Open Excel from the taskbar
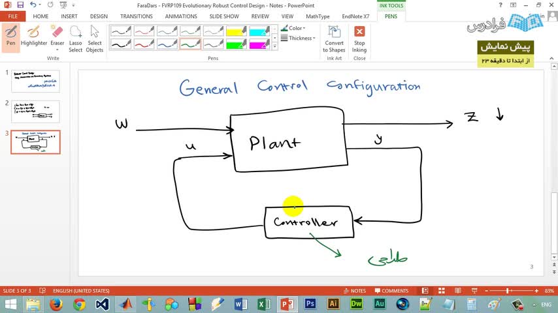This screenshot has height=313, width=558. (x=264, y=304)
